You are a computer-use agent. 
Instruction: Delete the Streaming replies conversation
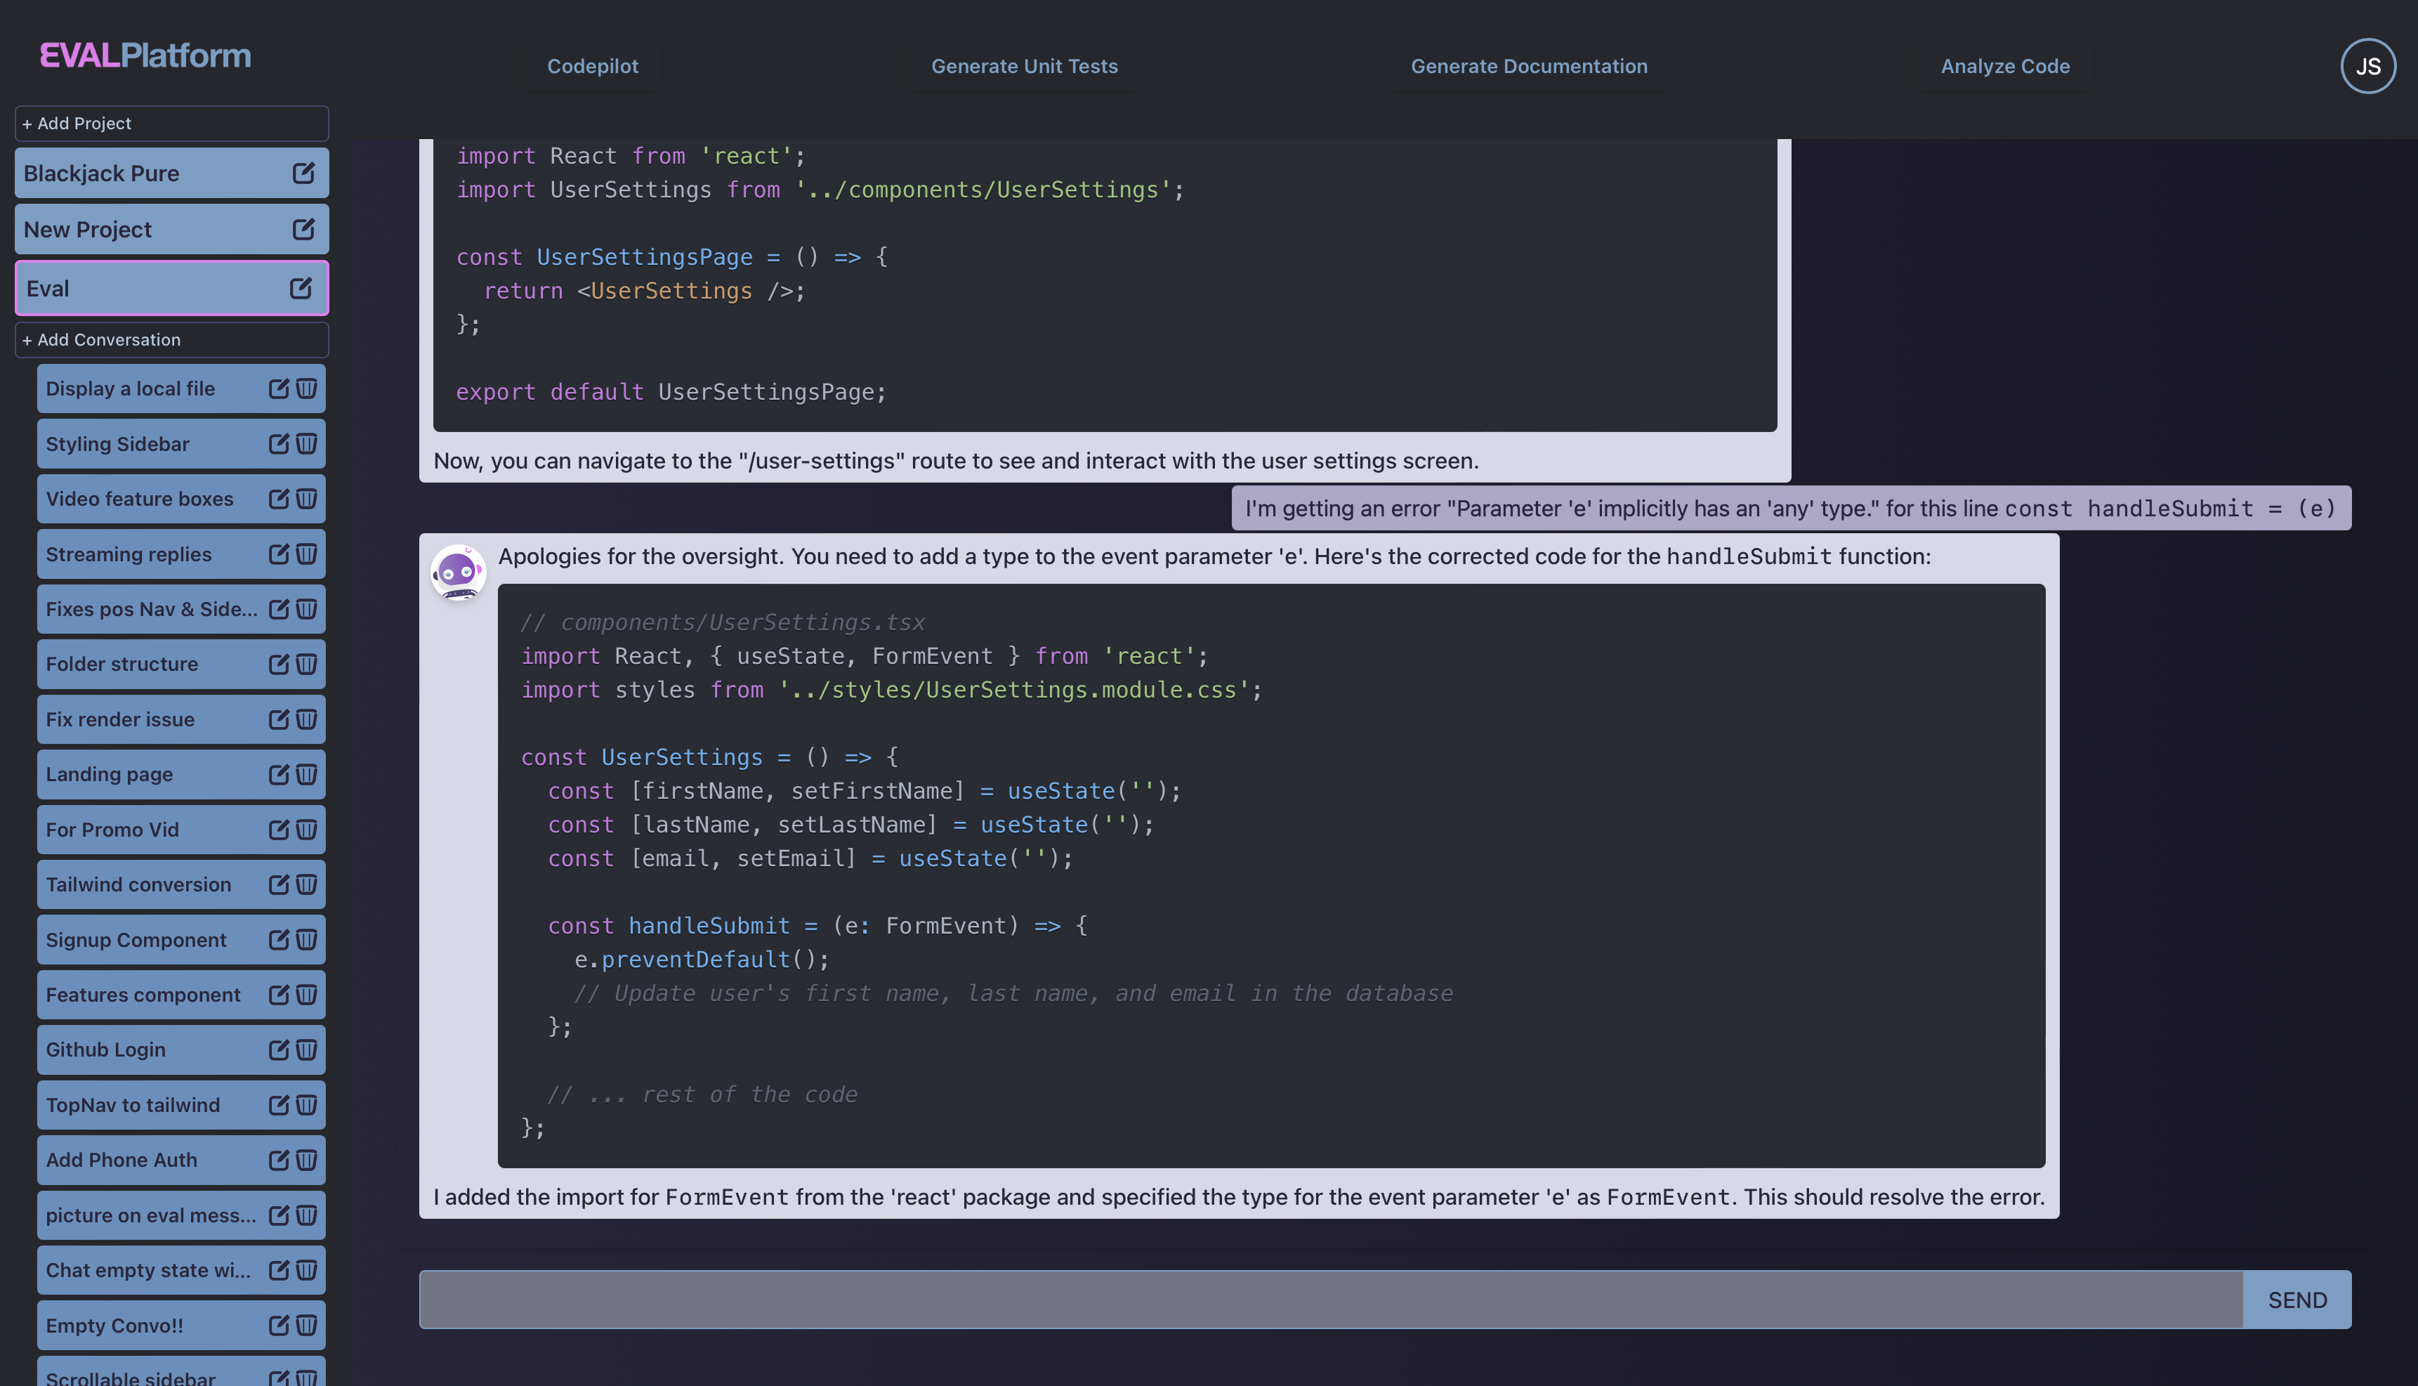pyautogui.click(x=306, y=553)
